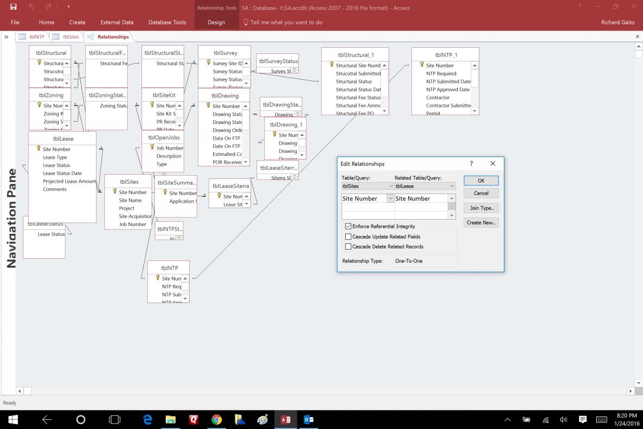Select Projected Lease Amount field
This screenshot has height=429, width=643.
70,181
